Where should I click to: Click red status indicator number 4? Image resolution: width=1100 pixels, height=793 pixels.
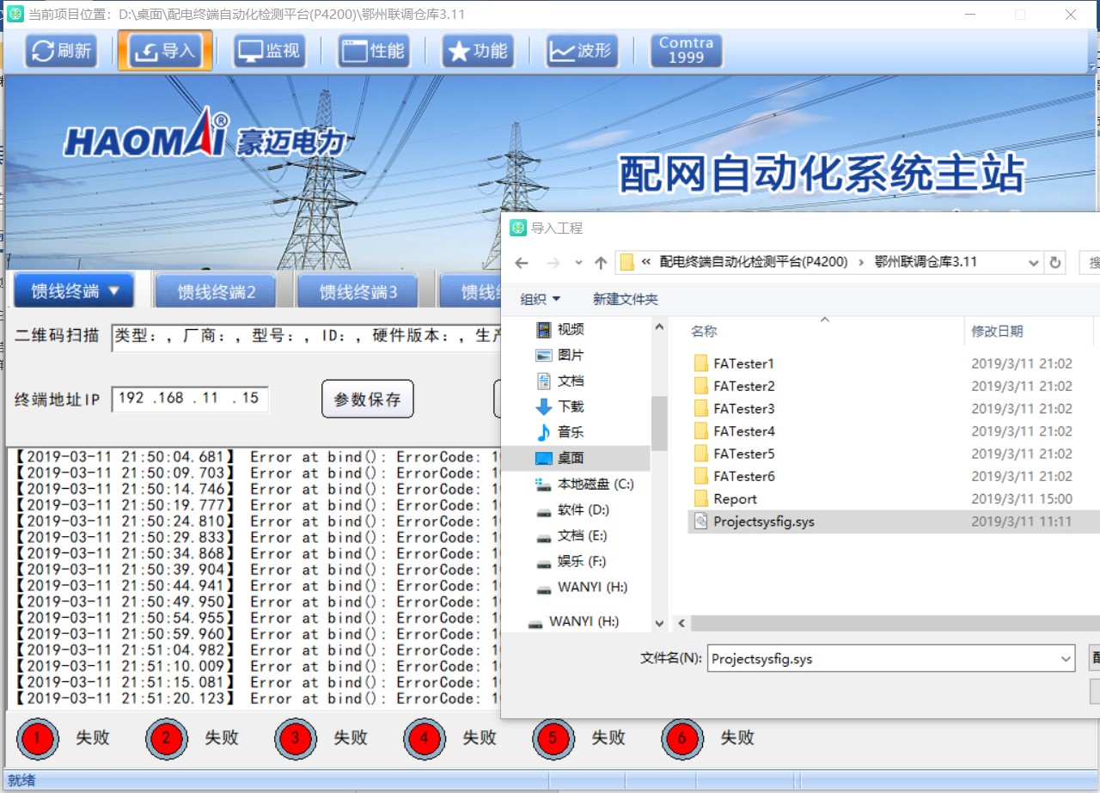(425, 738)
